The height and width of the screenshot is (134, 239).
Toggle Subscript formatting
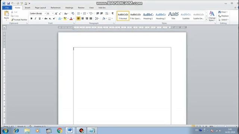(x=50, y=19)
